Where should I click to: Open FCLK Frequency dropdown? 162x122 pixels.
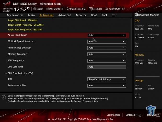click(107, 61)
